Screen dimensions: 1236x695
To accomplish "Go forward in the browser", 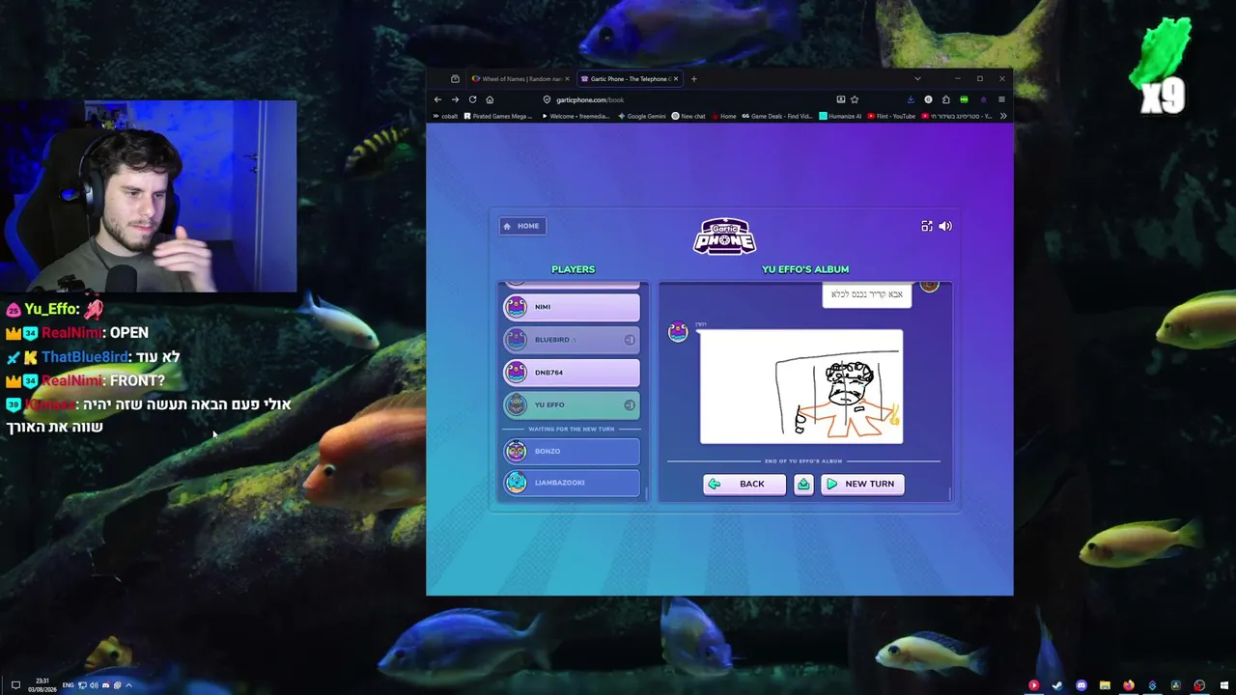I will [x=455, y=99].
